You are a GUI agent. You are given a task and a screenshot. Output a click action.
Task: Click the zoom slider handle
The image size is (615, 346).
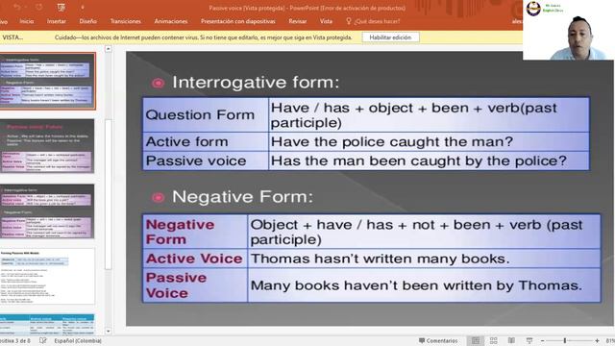pyautogui.click(x=565, y=341)
